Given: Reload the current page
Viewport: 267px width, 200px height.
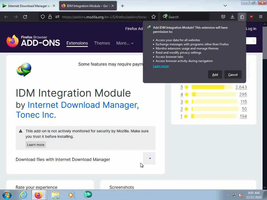Looking at the screenshot, I should [25, 17].
